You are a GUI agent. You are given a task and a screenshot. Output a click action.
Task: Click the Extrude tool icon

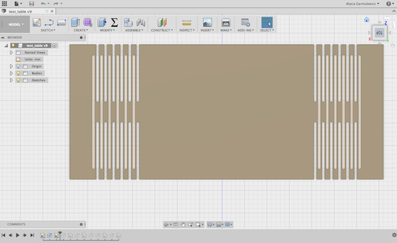coord(76,22)
